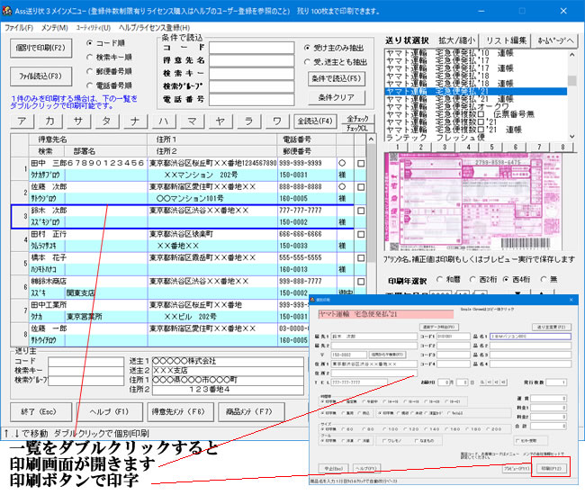Select the 検索キー順 sort radio button
The height and width of the screenshot is (495, 585).
click(88, 58)
